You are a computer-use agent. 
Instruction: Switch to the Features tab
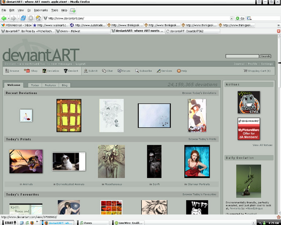pos(50,85)
